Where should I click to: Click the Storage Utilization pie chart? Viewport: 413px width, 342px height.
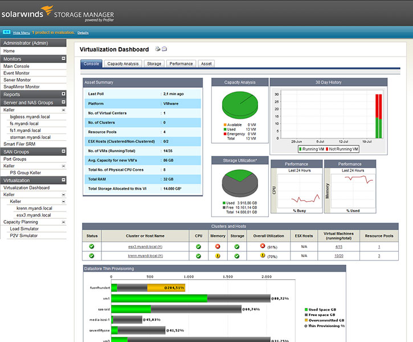(x=240, y=183)
